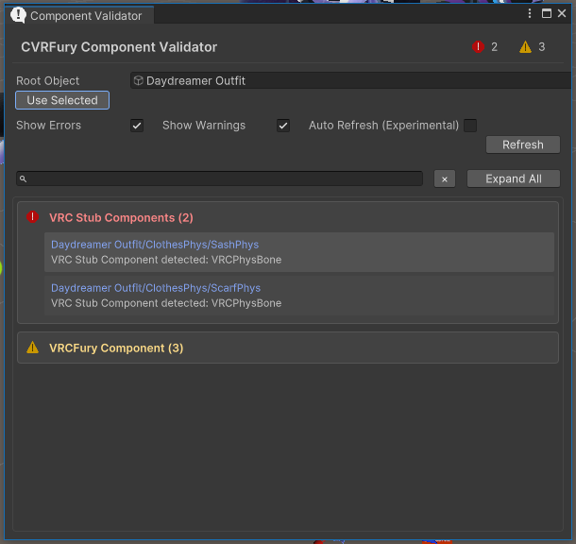Viewport: 576px width, 544px height.
Task: Focus the search input field
Action: [x=219, y=178]
